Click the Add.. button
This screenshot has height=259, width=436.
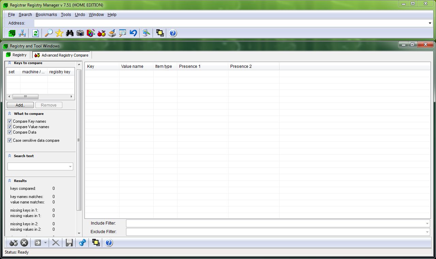pyautogui.click(x=20, y=105)
